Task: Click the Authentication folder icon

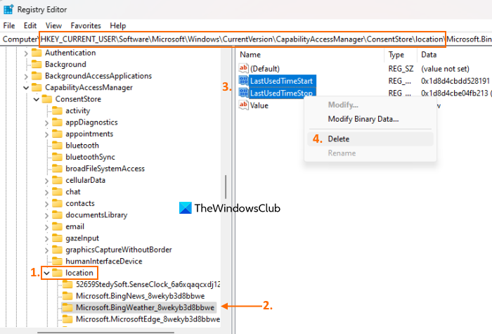Action: (x=37, y=53)
